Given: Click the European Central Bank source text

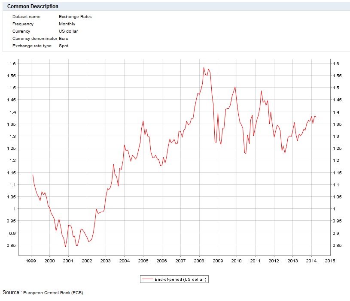Looking at the screenshot, I should [x=53, y=293].
